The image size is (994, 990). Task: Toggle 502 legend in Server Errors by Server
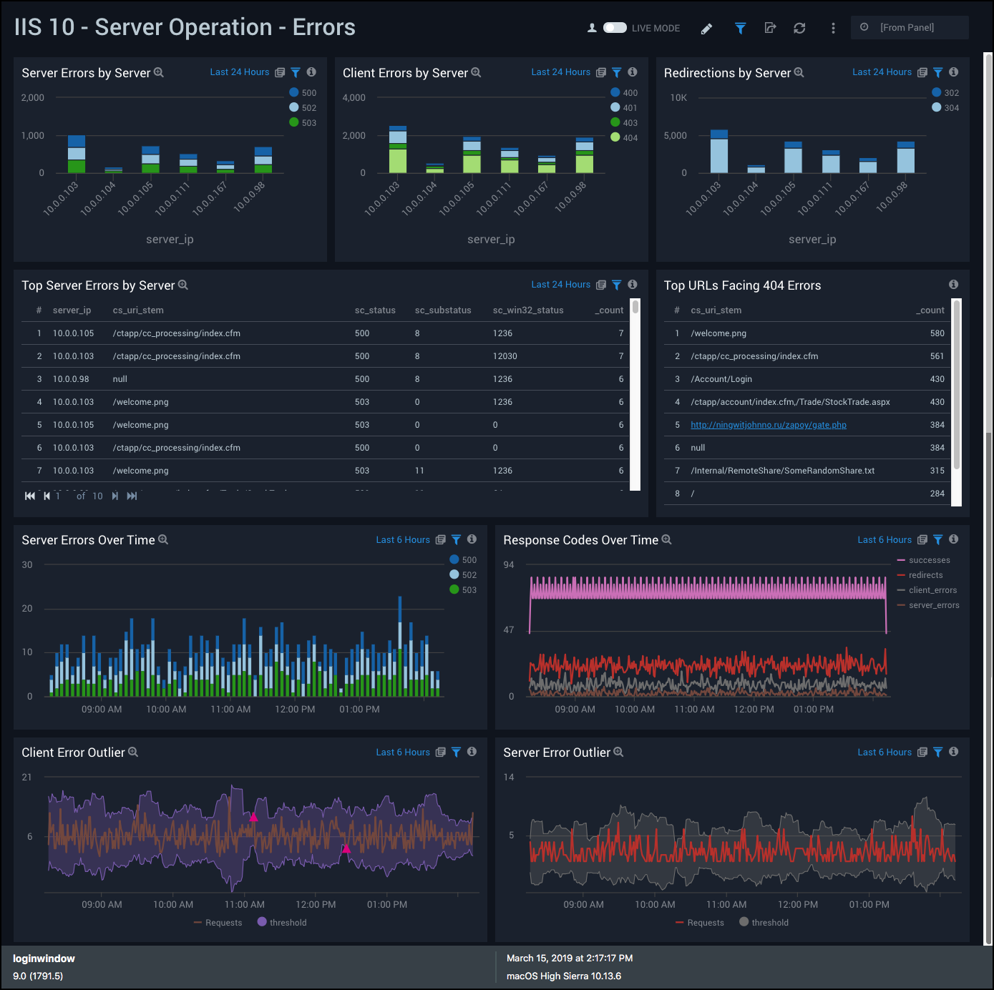click(303, 108)
